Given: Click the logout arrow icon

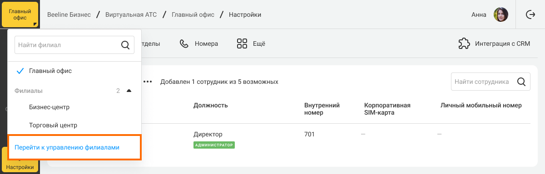Looking at the screenshot, I should coord(530,14).
